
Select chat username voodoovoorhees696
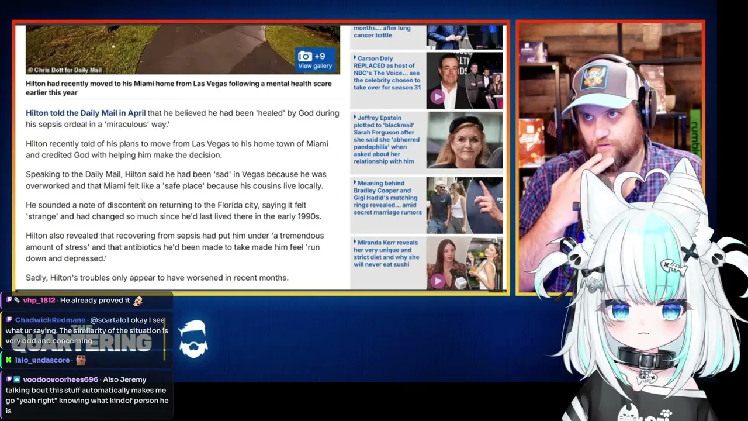[61, 379]
